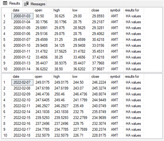The height and width of the screenshot is (141, 164).
Task: Select the close value 228.8175
Action: [x=99, y=135]
